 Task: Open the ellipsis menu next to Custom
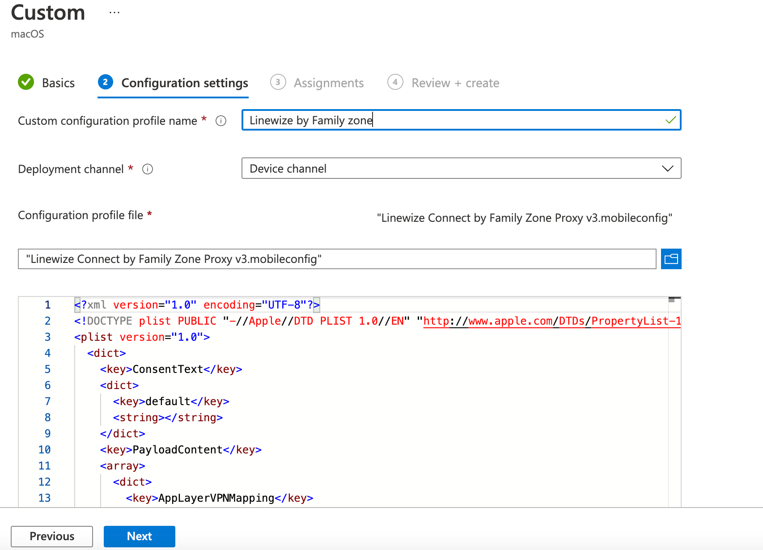[x=114, y=13]
